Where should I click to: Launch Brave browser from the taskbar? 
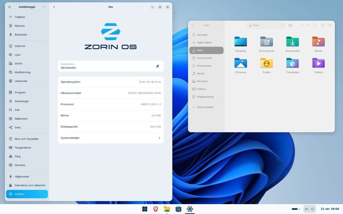(155, 209)
